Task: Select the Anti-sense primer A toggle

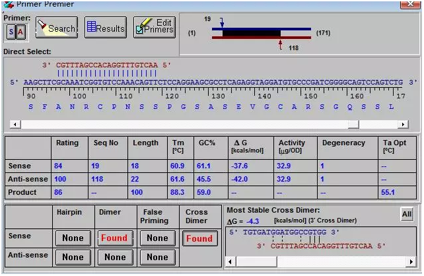Action: [20, 32]
